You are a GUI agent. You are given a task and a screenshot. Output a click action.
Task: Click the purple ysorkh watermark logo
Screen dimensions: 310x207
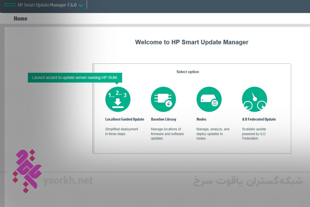point(26,171)
